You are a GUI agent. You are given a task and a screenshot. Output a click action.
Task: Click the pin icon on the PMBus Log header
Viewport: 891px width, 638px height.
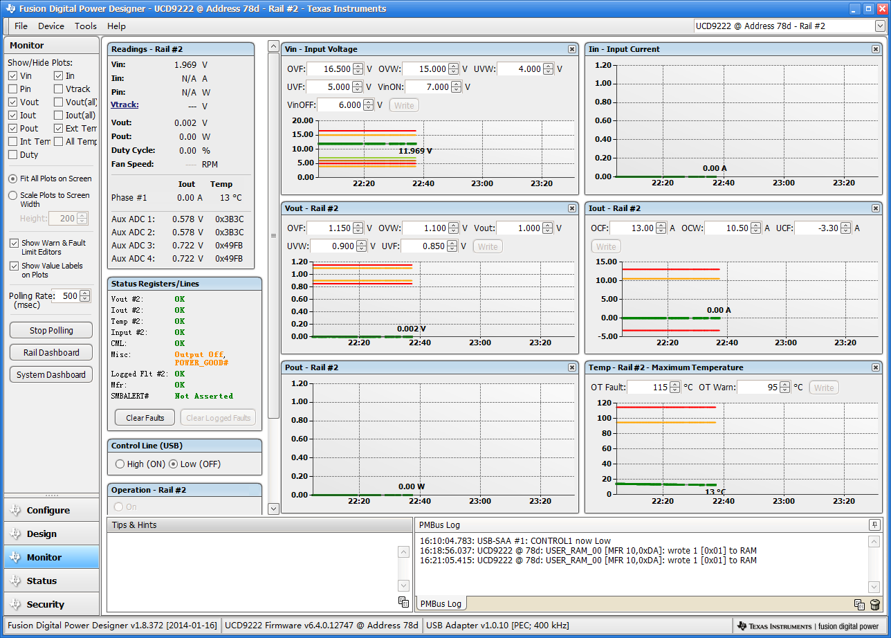pos(875,525)
